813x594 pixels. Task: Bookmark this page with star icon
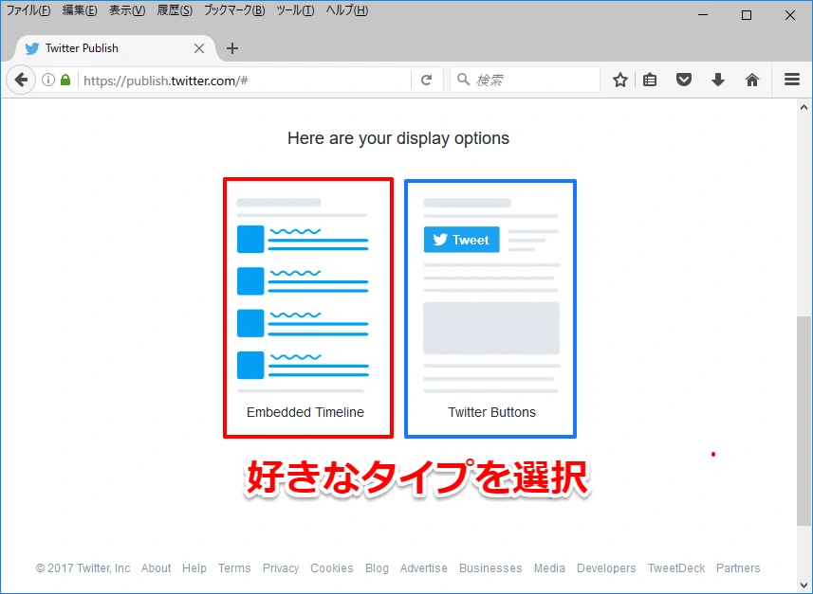coord(619,81)
